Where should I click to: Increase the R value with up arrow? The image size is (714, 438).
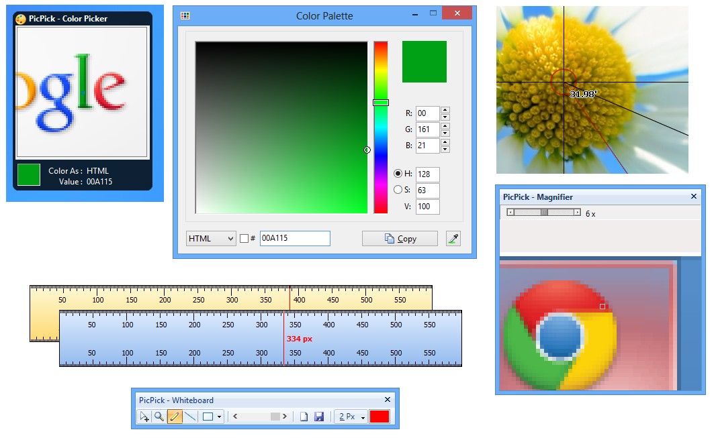point(445,110)
